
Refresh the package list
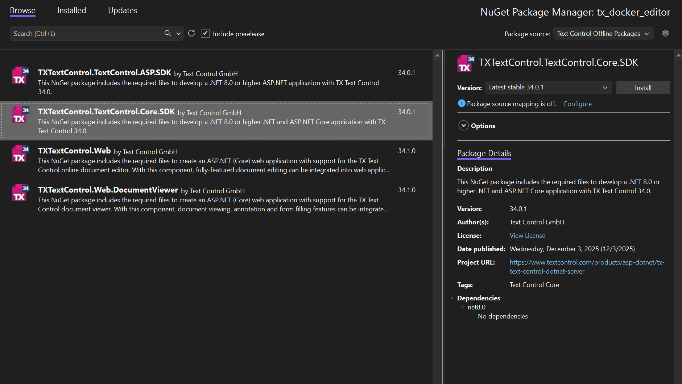click(191, 33)
